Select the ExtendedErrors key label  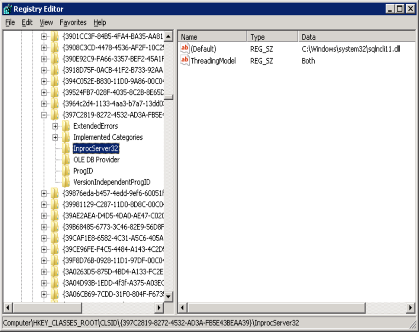pyautogui.click(x=95, y=126)
